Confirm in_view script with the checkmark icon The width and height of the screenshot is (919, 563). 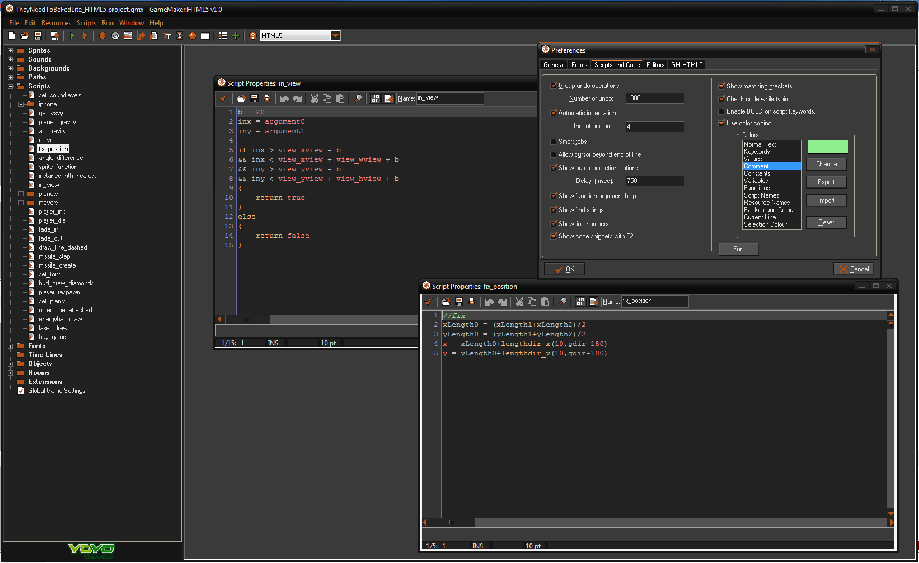coord(224,98)
